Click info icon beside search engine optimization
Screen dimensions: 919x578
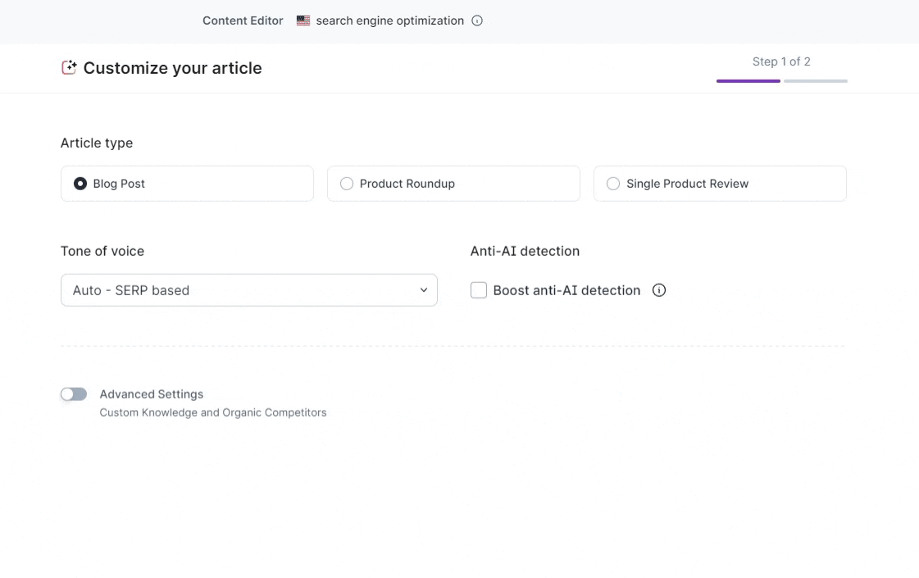point(477,21)
